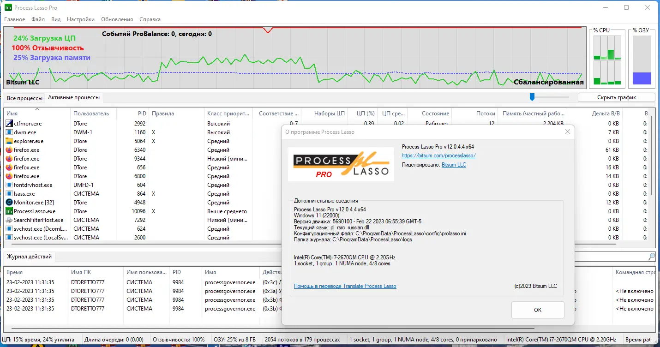Click the Класс приорит... column header
Viewport: 660px width, 347px height.
tap(228, 114)
